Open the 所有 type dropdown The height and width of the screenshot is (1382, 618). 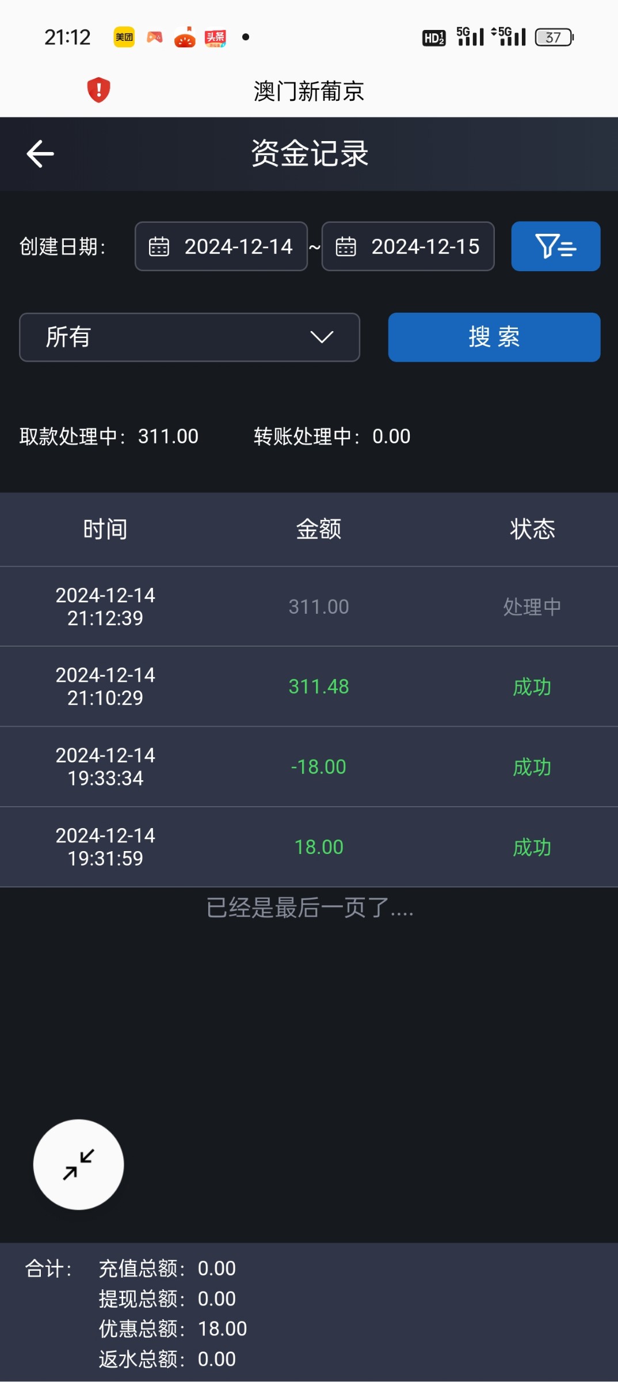189,337
